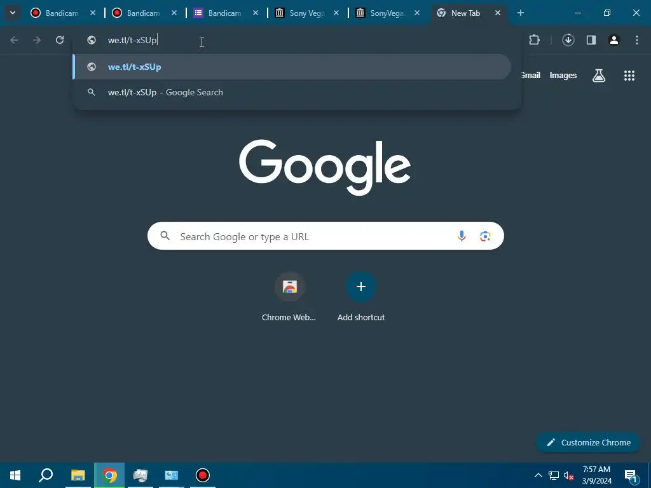Select the New Tab tab
Viewport: 651px width, 488px height.
[x=465, y=13]
